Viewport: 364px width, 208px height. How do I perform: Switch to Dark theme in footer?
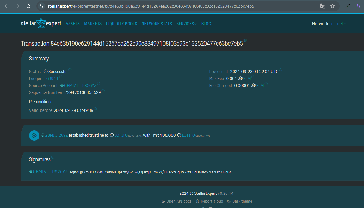[x=240, y=201]
